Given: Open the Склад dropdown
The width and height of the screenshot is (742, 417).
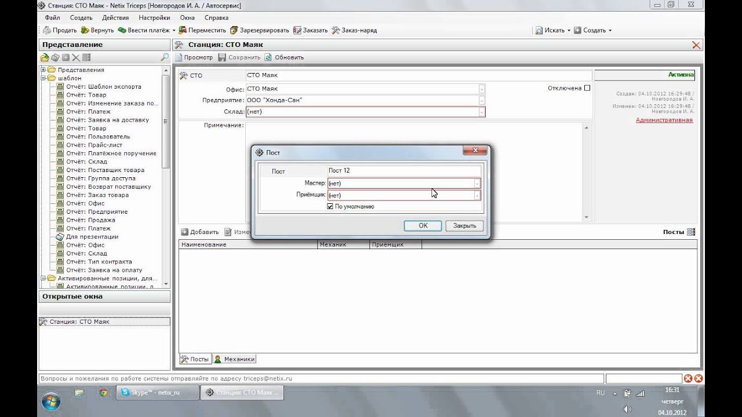Looking at the screenshot, I should click(x=482, y=112).
